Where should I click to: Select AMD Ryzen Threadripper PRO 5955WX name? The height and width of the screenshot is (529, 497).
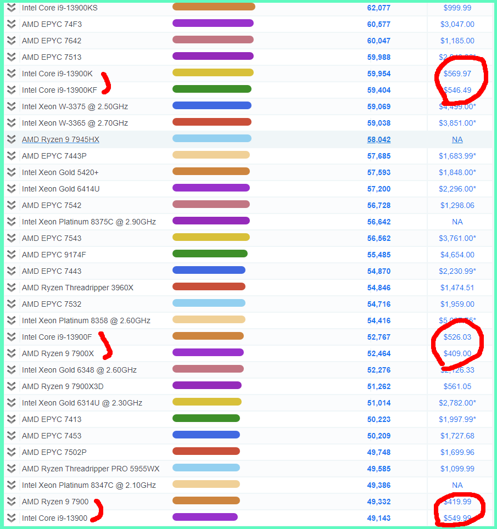[91, 469]
